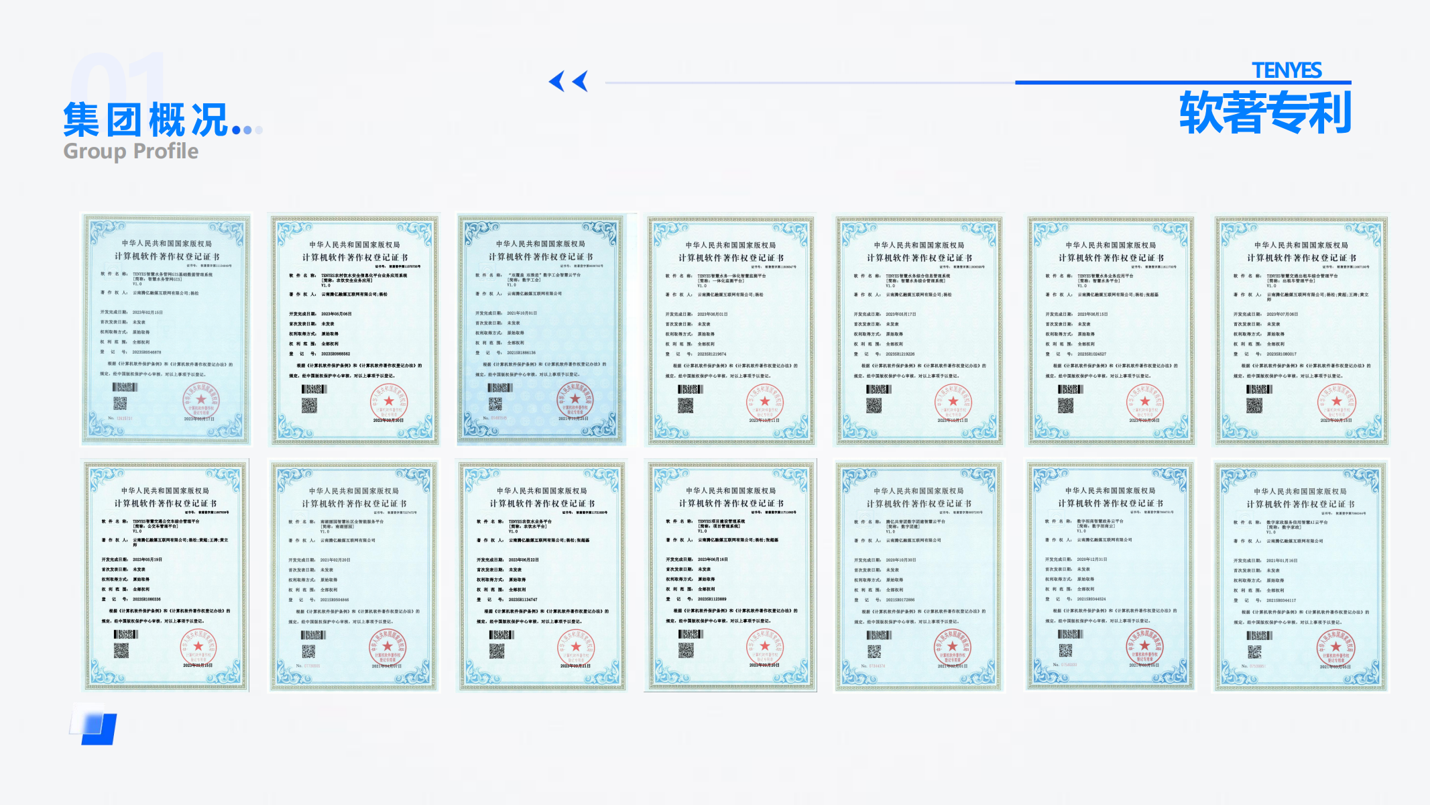
Task: Open the 出租车综合管理平台 certificate thumbnail
Action: (x=1300, y=329)
